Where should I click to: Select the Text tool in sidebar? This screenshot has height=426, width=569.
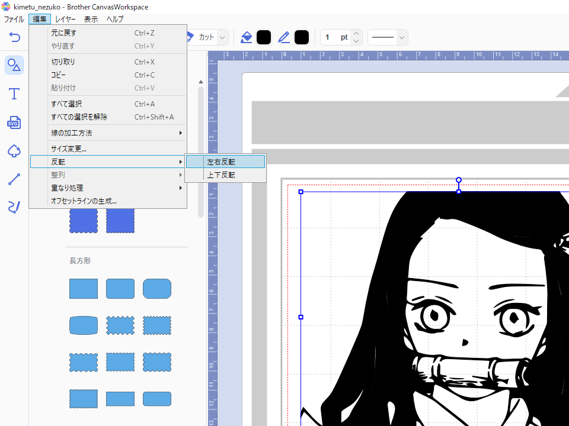(x=14, y=94)
